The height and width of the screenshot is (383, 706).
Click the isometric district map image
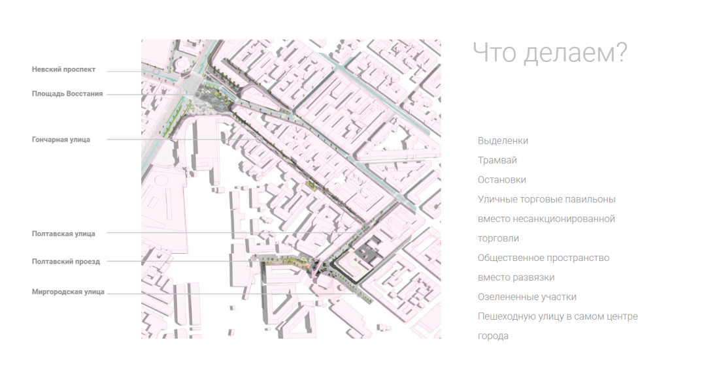[x=291, y=189]
